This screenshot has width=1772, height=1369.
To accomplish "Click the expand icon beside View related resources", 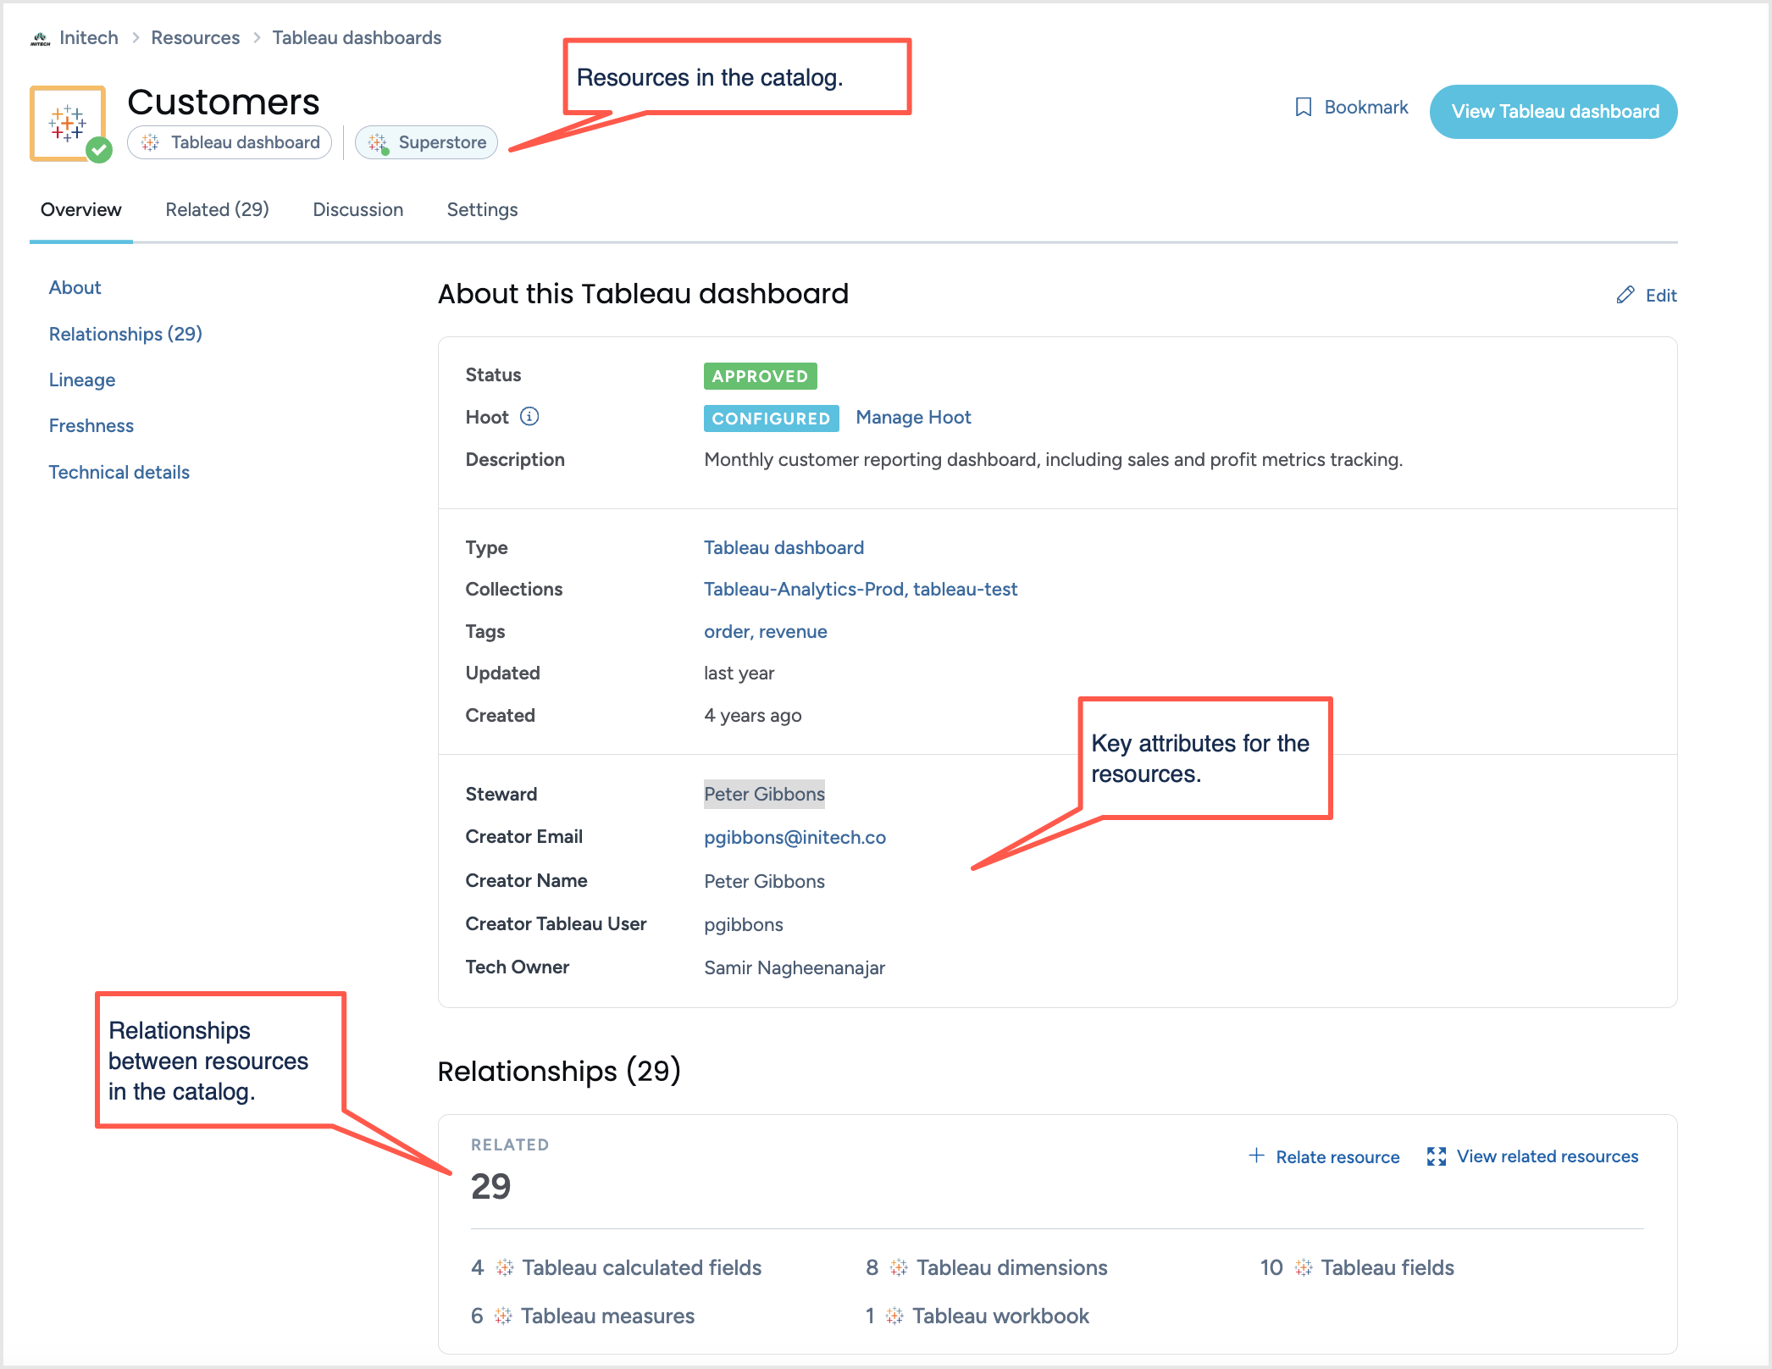I will [1437, 1156].
